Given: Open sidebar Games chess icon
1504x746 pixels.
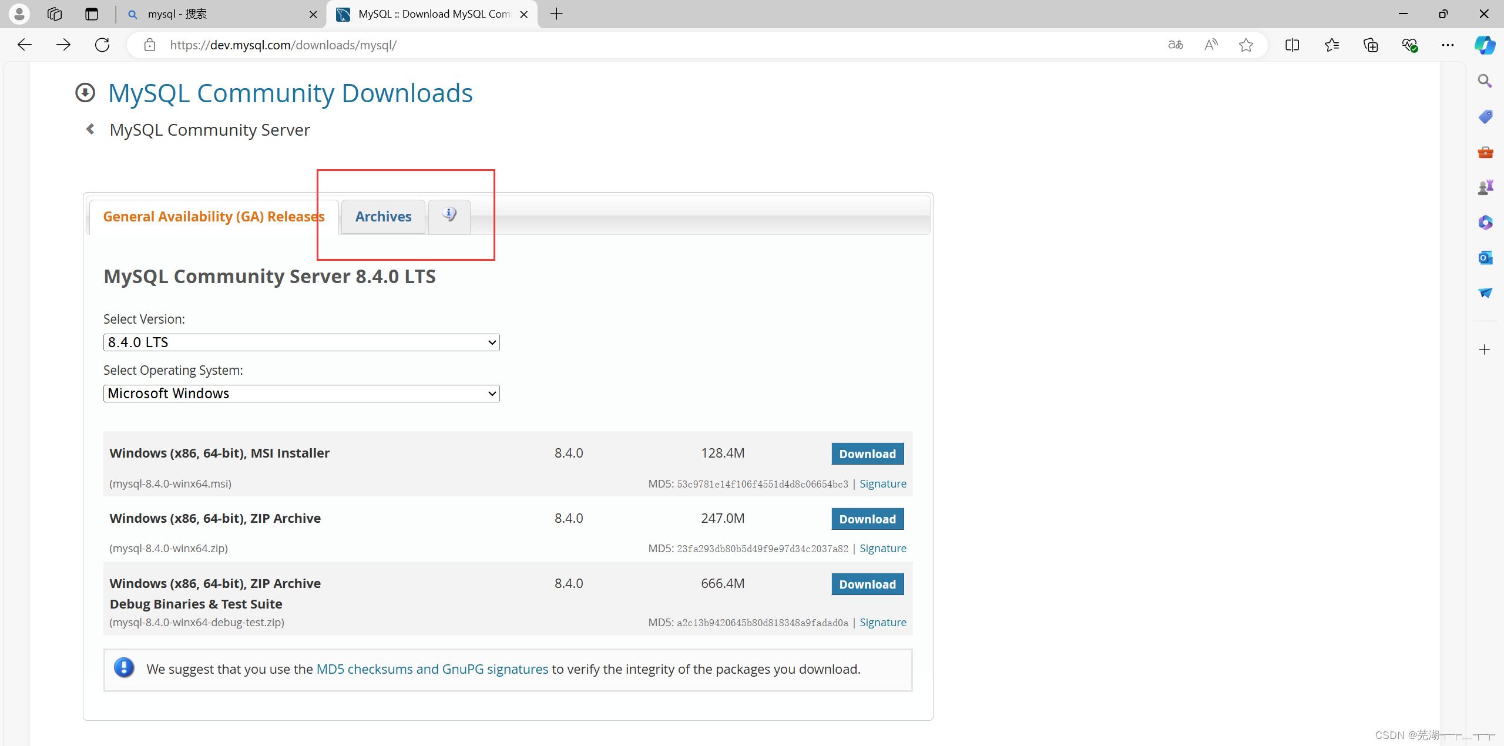Looking at the screenshot, I should (1485, 187).
